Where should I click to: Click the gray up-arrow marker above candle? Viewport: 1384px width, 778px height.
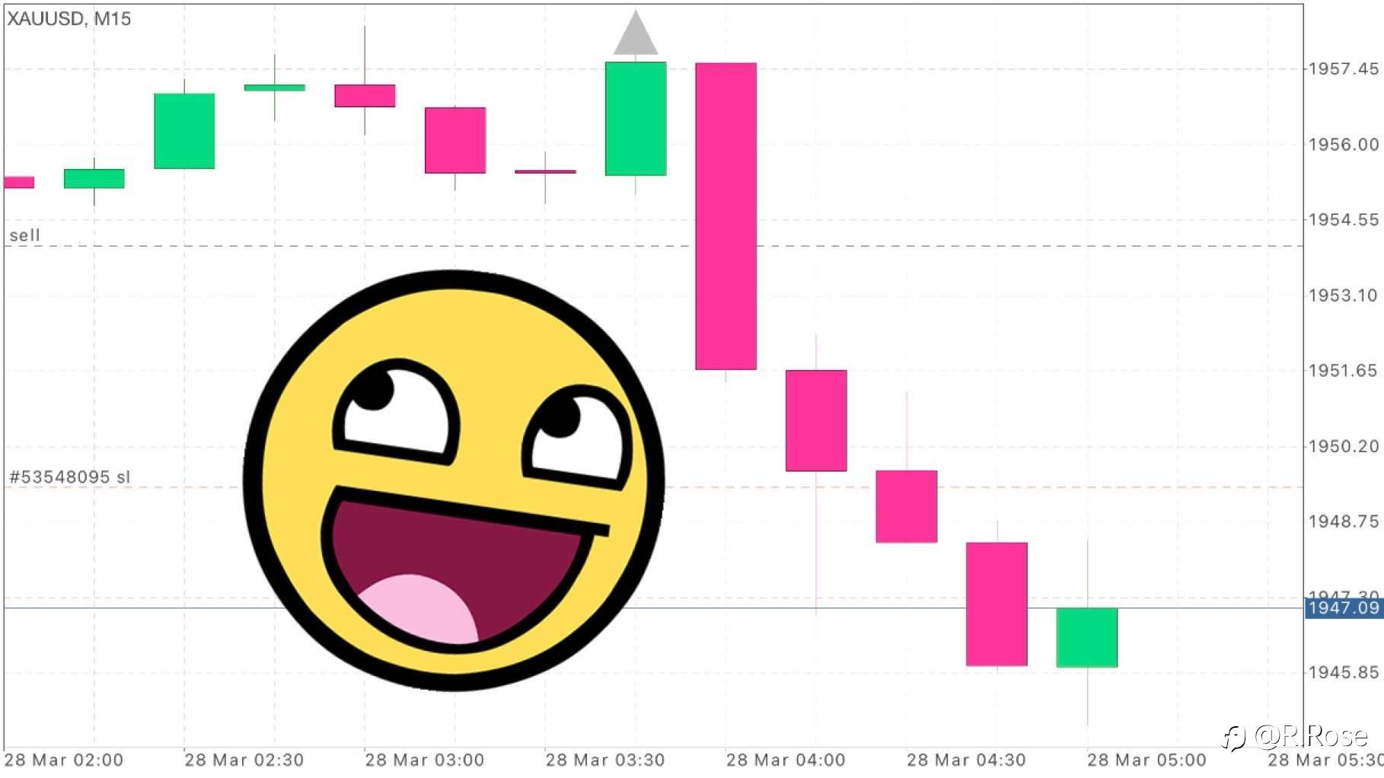click(x=636, y=33)
